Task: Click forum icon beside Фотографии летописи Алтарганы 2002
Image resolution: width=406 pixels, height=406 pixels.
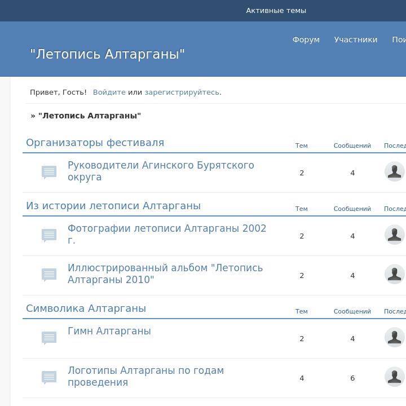Action: pyautogui.click(x=49, y=235)
